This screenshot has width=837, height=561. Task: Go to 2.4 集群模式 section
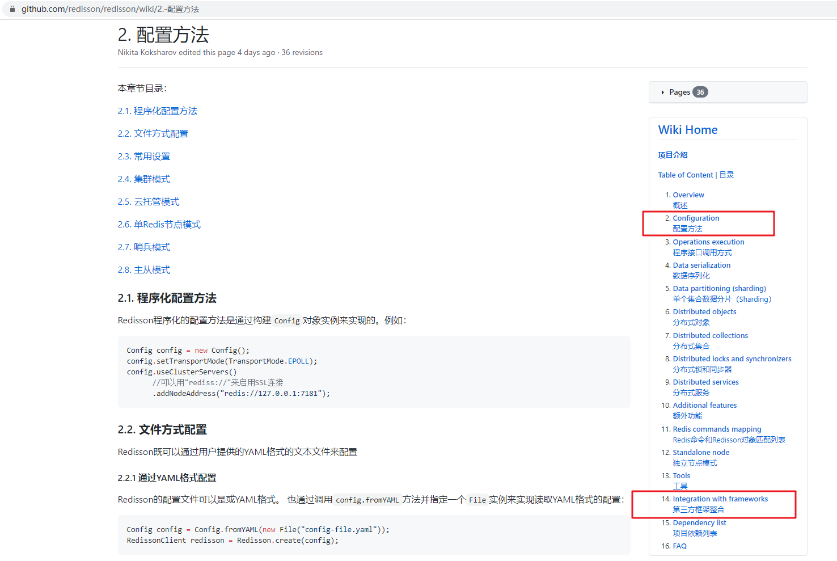pos(144,179)
